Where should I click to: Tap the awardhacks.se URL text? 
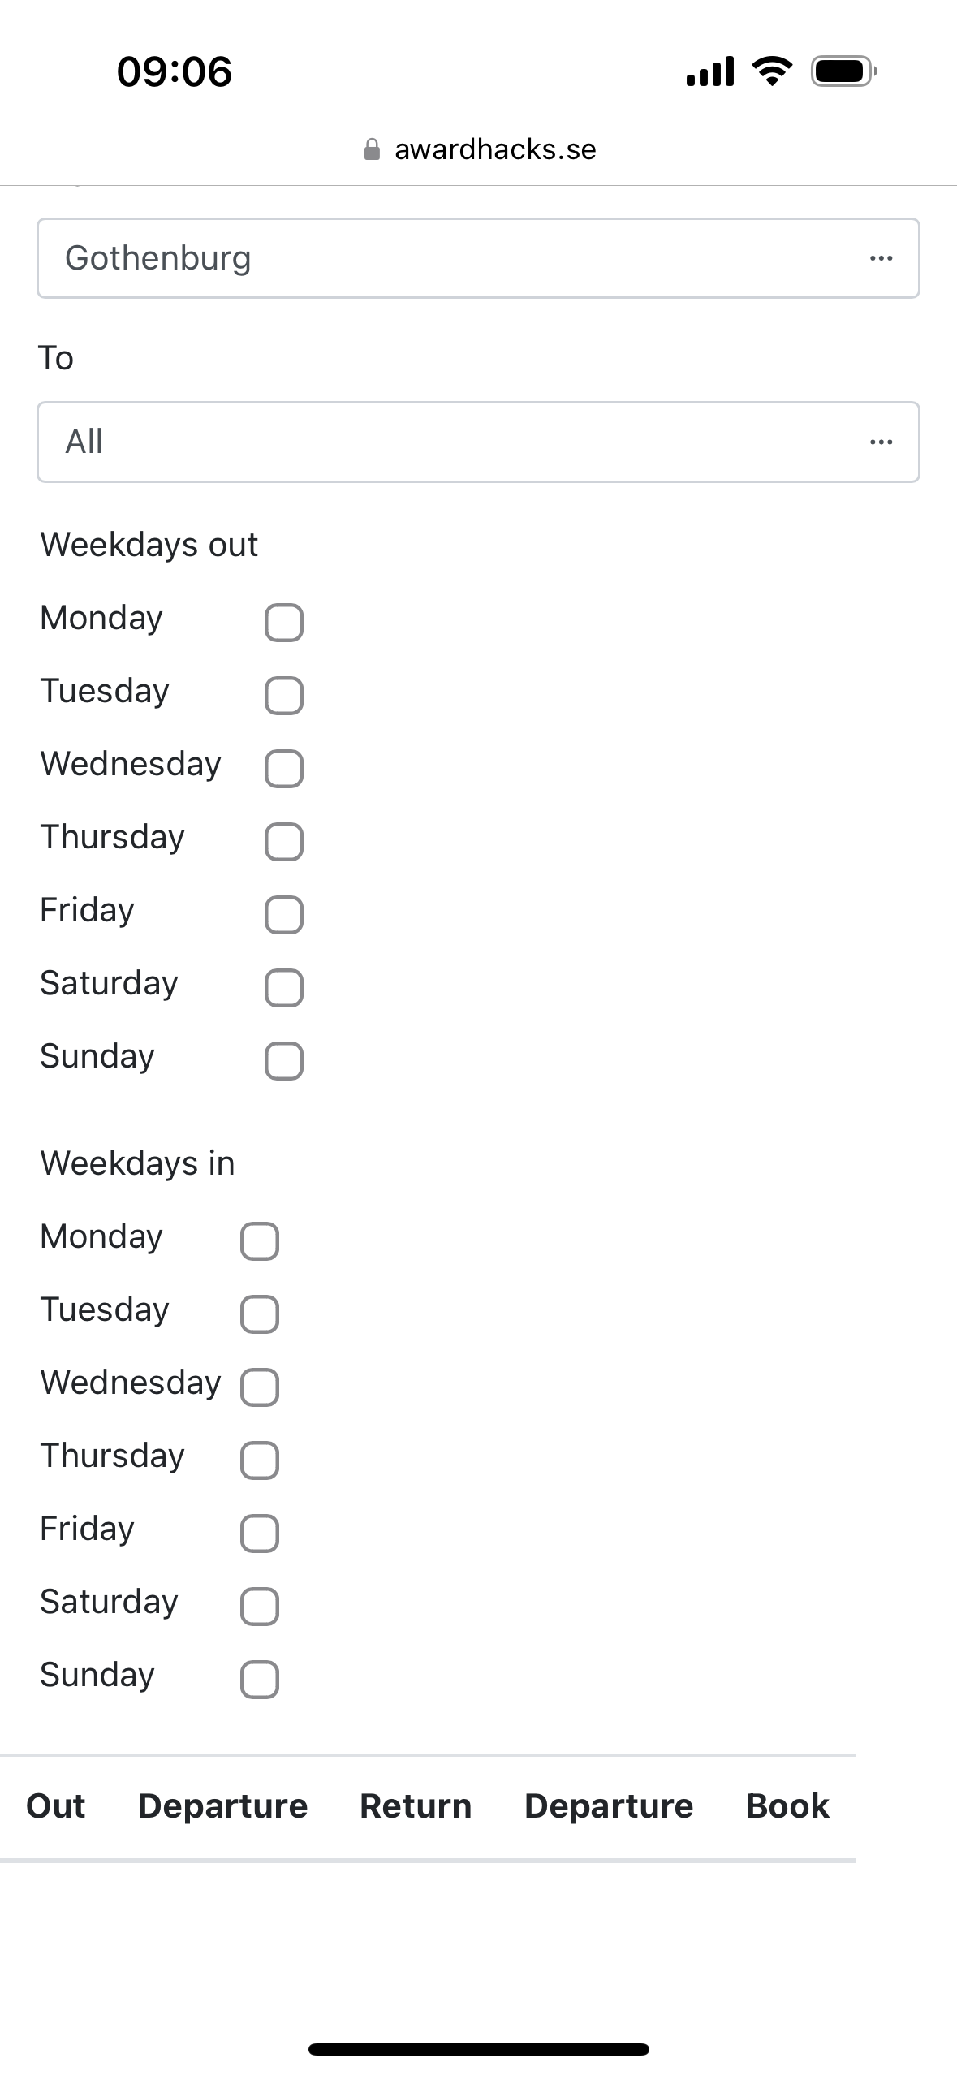coord(495,149)
